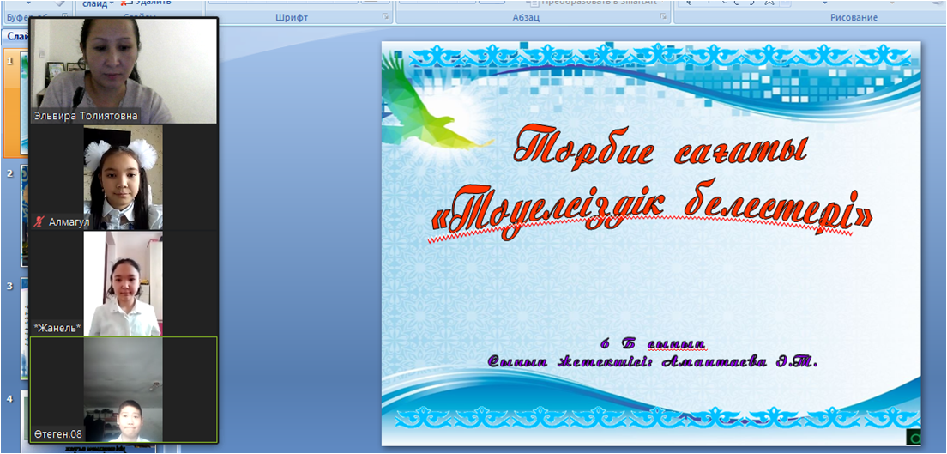This screenshot has width=947, height=454.
Task: Click the muted microphone icon beside Алмагул
Action: click(39, 222)
